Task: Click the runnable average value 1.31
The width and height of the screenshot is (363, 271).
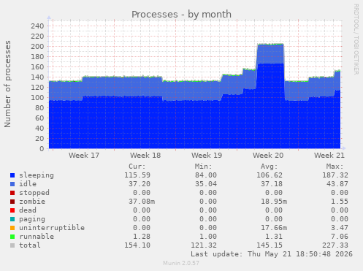Action: (x=274, y=237)
